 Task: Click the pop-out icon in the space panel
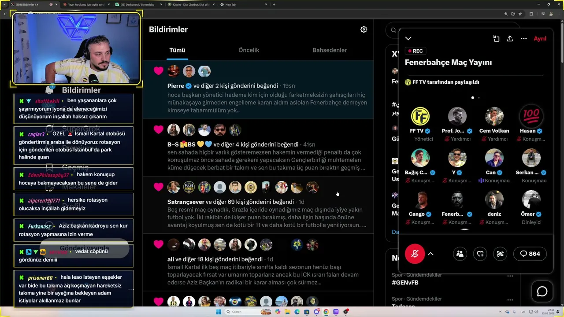[x=496, y=39]
